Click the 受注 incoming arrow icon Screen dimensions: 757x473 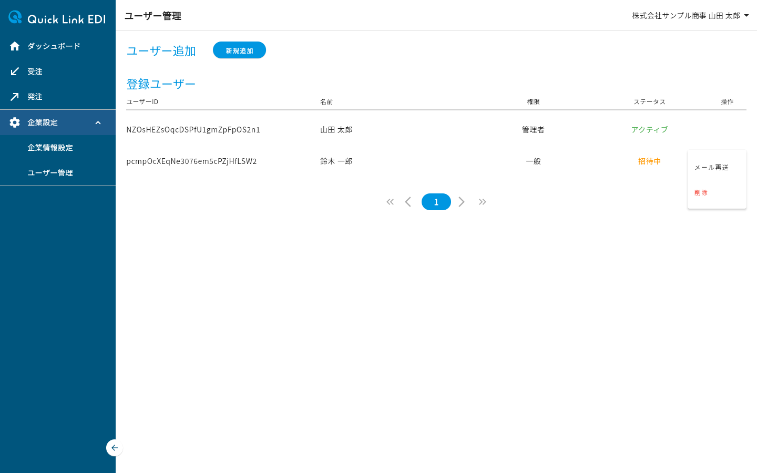point(15,71)
